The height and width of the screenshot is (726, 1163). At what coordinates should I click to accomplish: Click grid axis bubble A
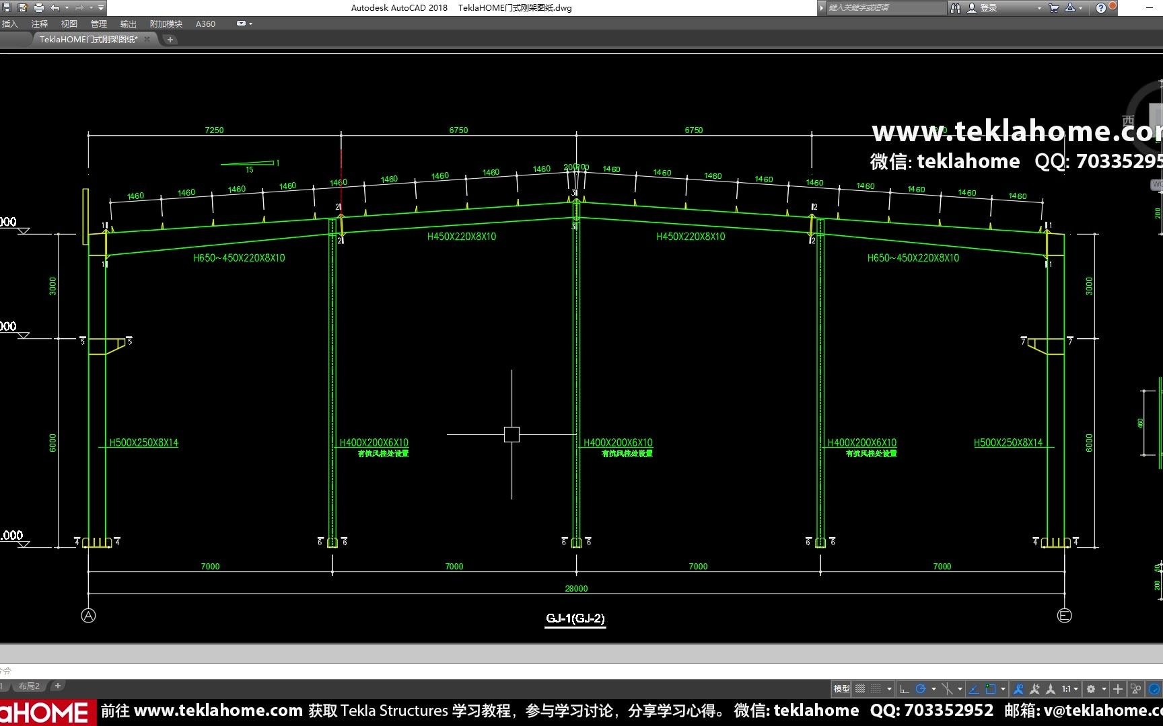coord(88,616)
